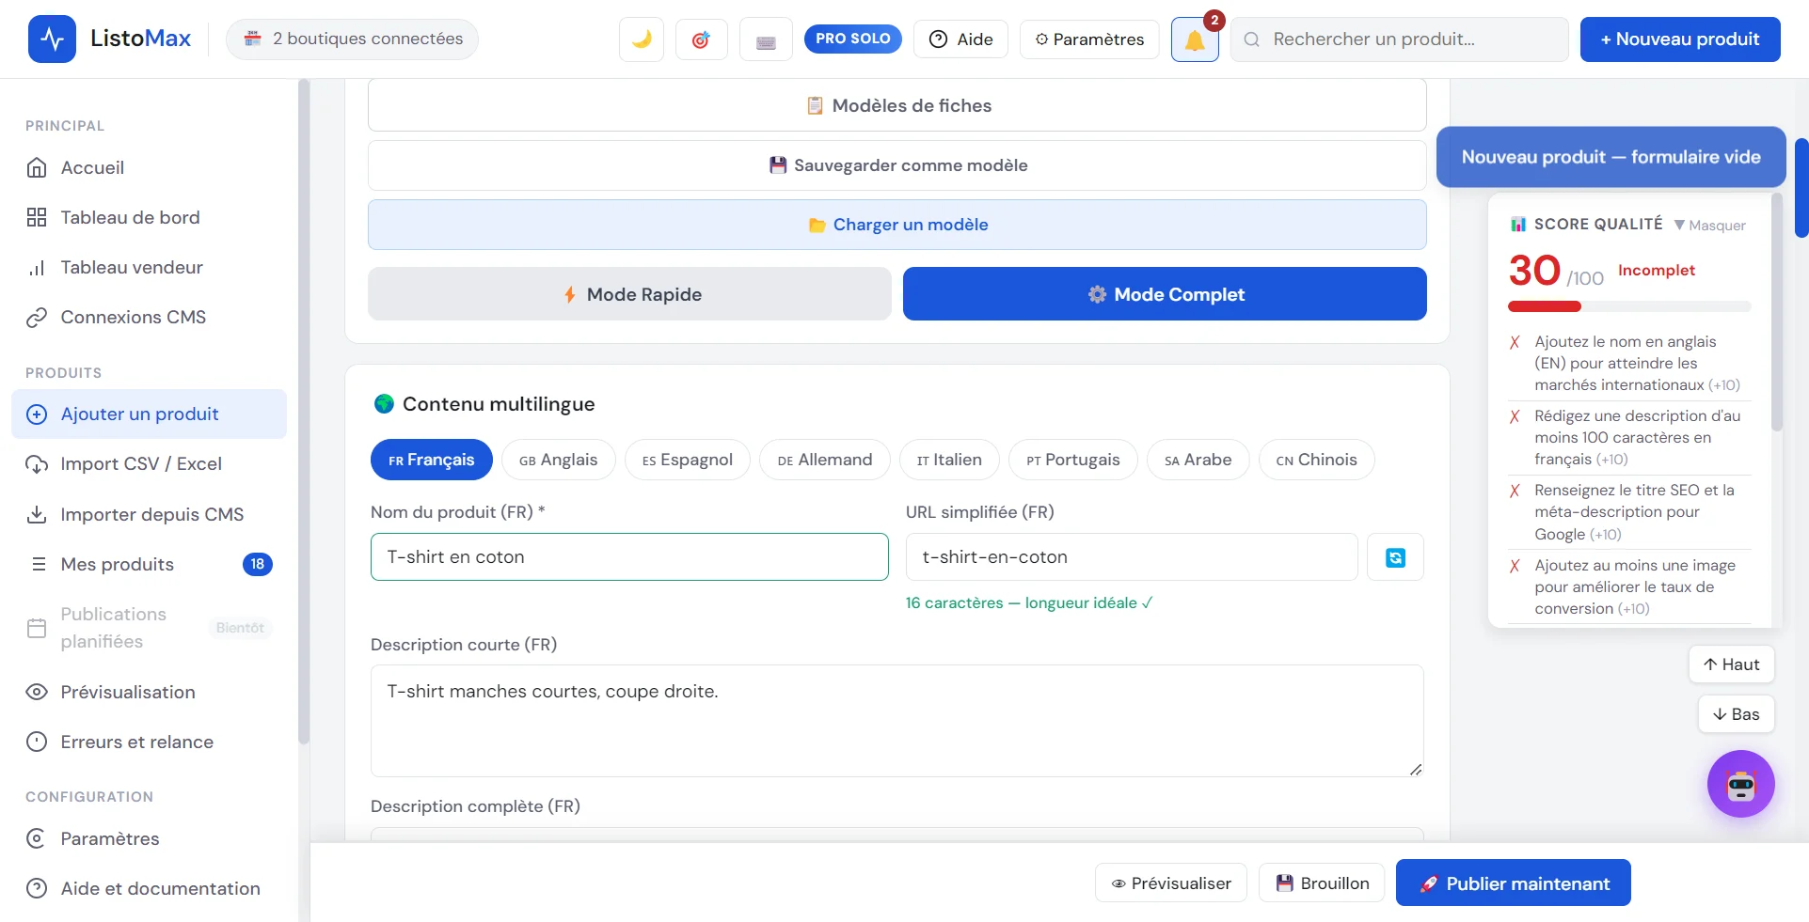1809x922 pixels.
Task: Open Prévisualisation in sidebar
Action: click(x=150, y=692)
